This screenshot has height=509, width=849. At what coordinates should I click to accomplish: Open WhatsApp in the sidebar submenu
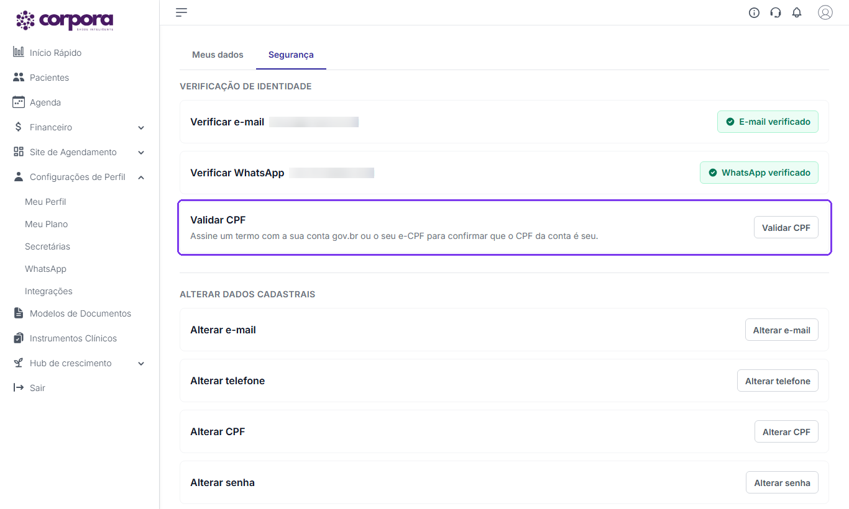tap(45, 269)
